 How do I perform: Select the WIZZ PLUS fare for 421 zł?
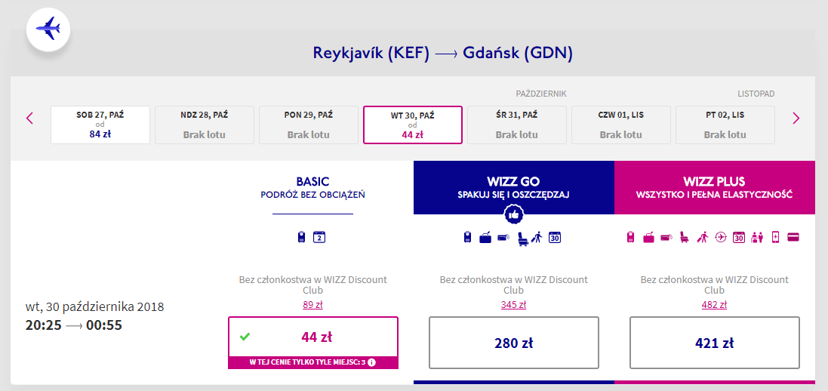714,343
